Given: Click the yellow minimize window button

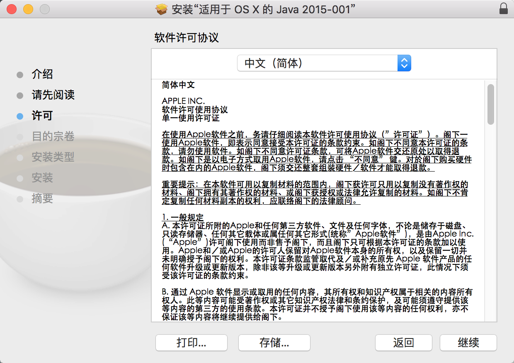Looking at the screenshot, I should click(28, 9).
